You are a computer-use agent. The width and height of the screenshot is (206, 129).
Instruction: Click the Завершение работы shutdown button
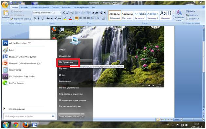pos(69,116)
